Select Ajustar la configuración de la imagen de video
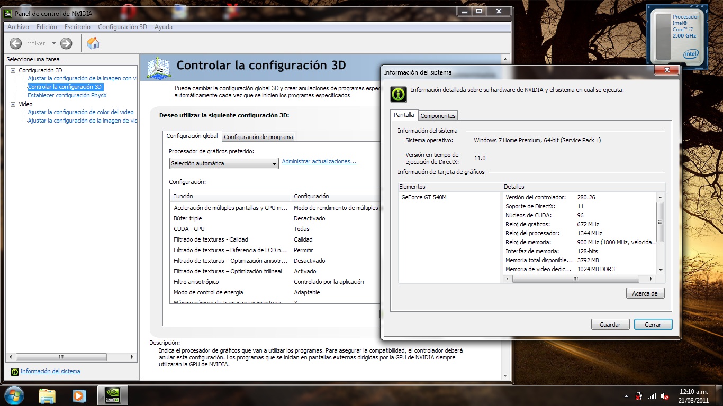 coord(82,121)
